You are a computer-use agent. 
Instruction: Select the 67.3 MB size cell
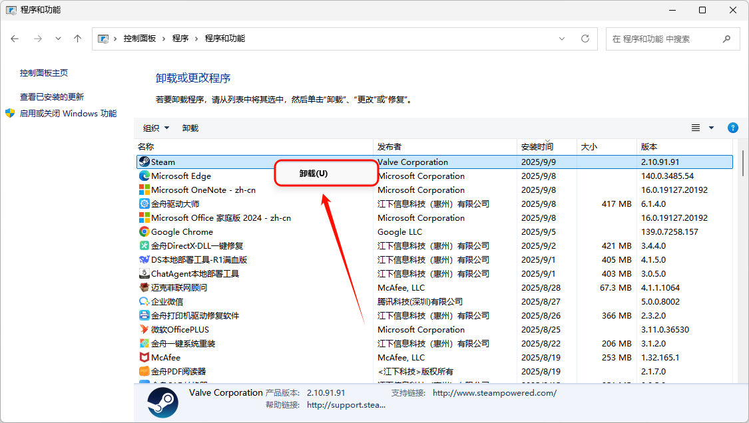615,287
